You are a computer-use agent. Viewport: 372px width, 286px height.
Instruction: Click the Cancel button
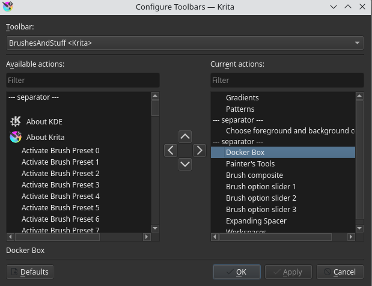[x=340, y=272]
